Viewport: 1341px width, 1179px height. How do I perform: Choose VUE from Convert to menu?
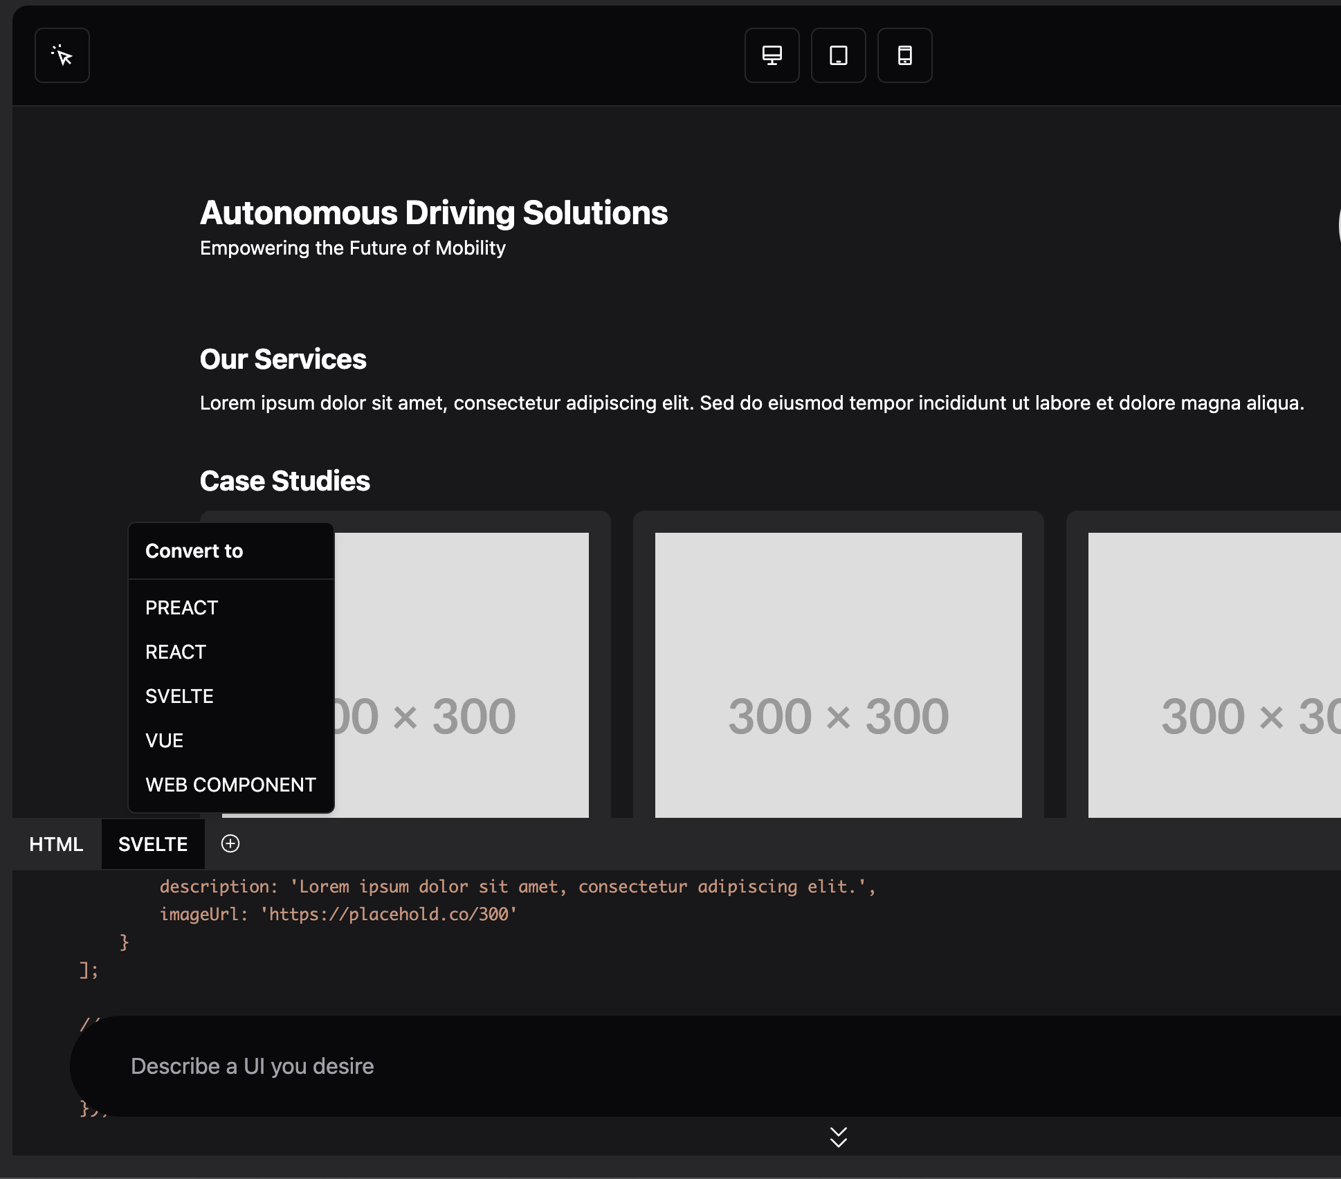coord(231,740)
